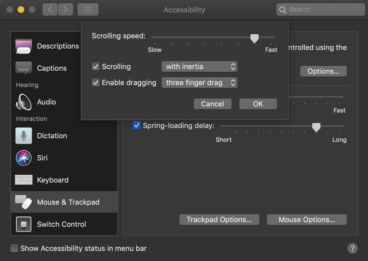Screen dimensions: 368x261
Task: Show all preferences grid button
Action: pyautogui.click(x=88, y=10)
